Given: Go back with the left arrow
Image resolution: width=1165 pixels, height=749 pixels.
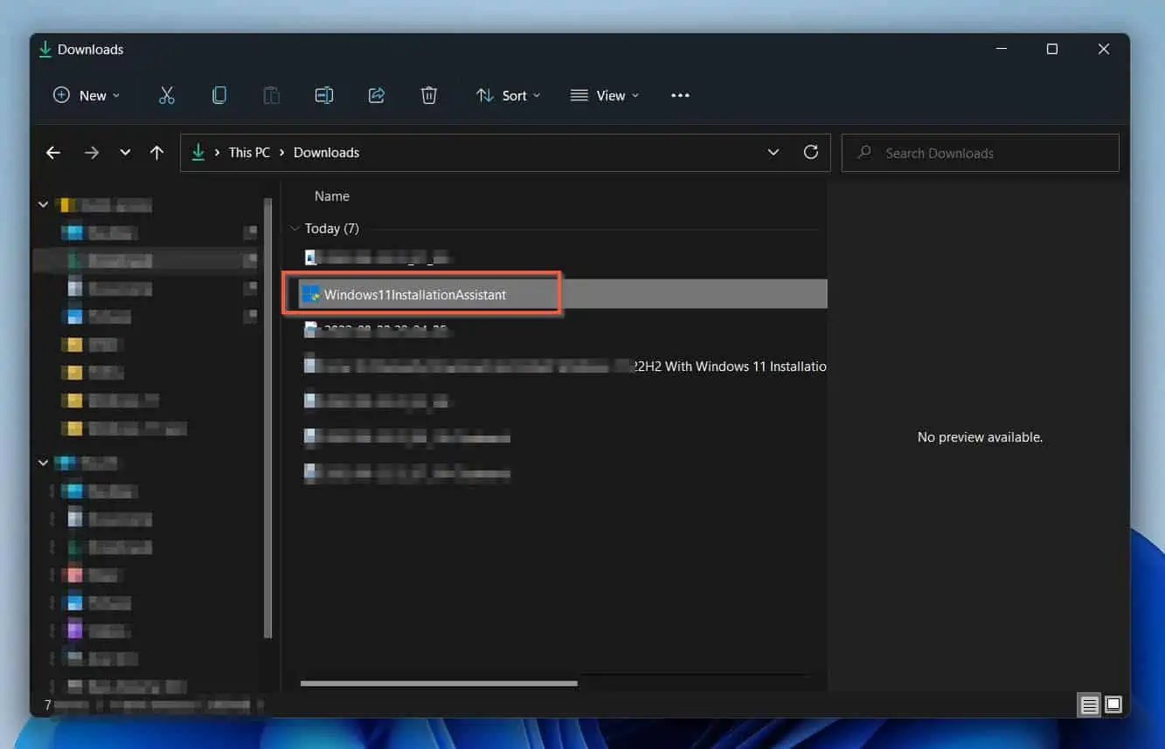Looking at the screenshot, I should click(x=53, y=153).
